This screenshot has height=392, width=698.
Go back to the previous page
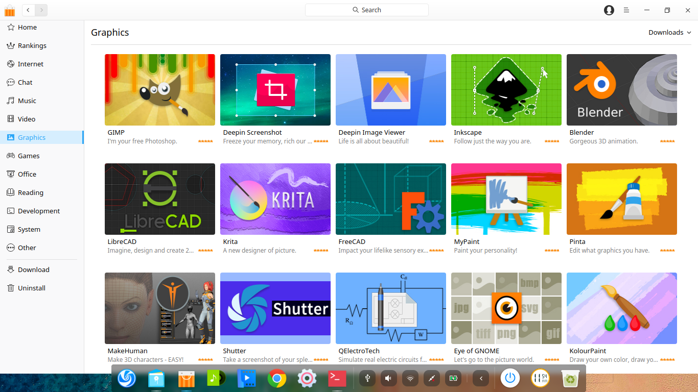[29, 10]
